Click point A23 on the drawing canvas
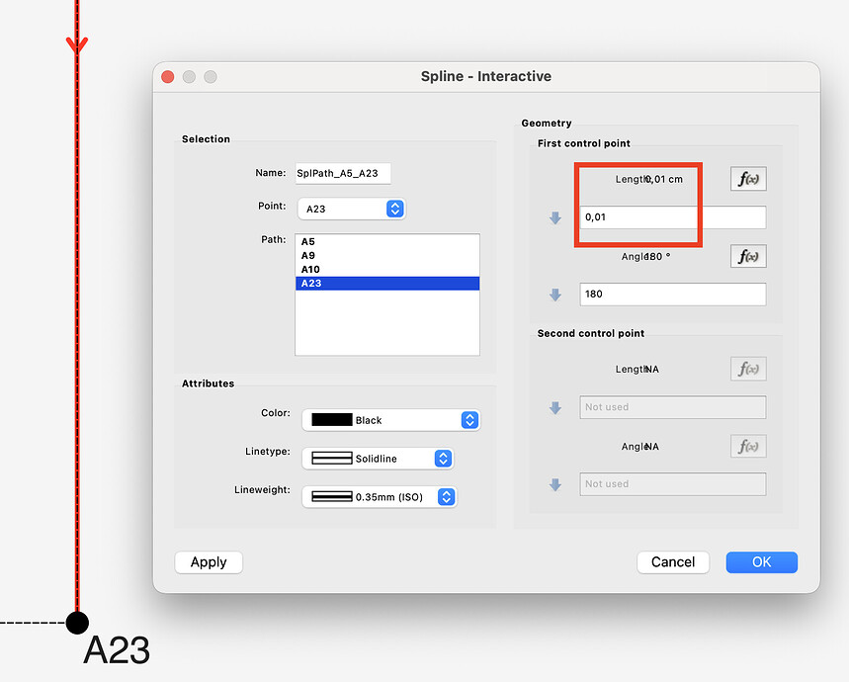Screen dimensions: 849x682 click(x=77, y=623)
